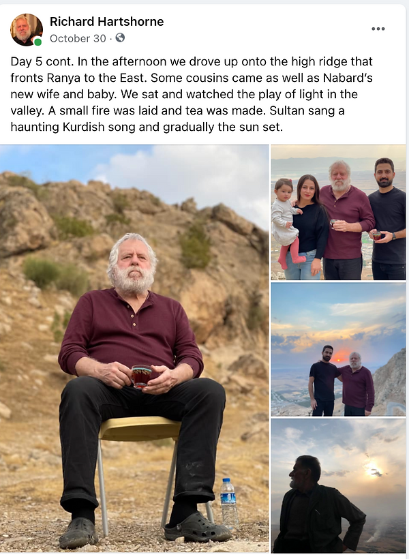This screenshot has width=409, height=559.
Task: Open Richard Hartshorne's profile picture
Action: [27, 29]
